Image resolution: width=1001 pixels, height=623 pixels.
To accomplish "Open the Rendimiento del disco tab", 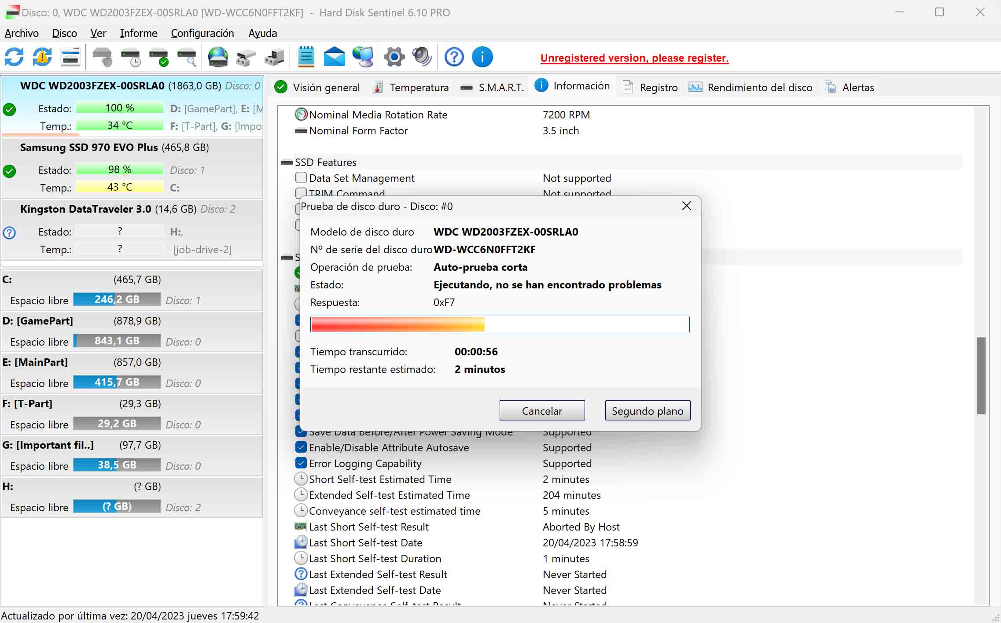I will pos(751,87).
